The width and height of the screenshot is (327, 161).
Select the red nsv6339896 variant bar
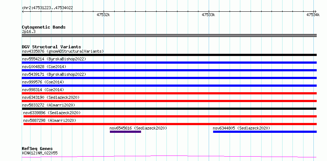[170, 116]
